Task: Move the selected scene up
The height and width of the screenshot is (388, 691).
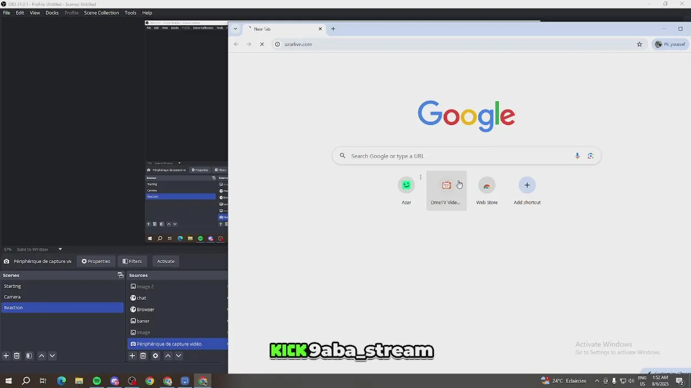Action: [x=42, y=356]
